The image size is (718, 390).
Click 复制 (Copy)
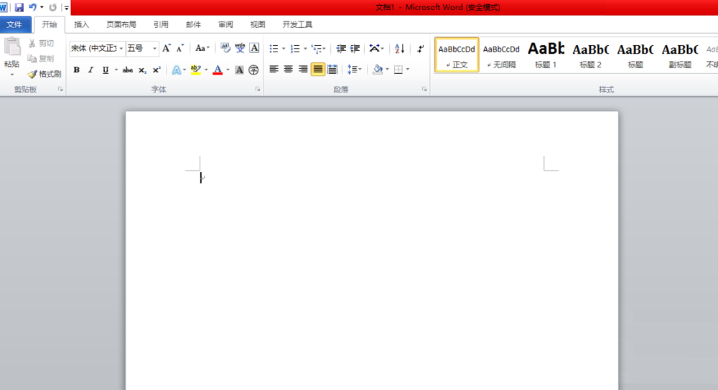(x=41, y=59)
